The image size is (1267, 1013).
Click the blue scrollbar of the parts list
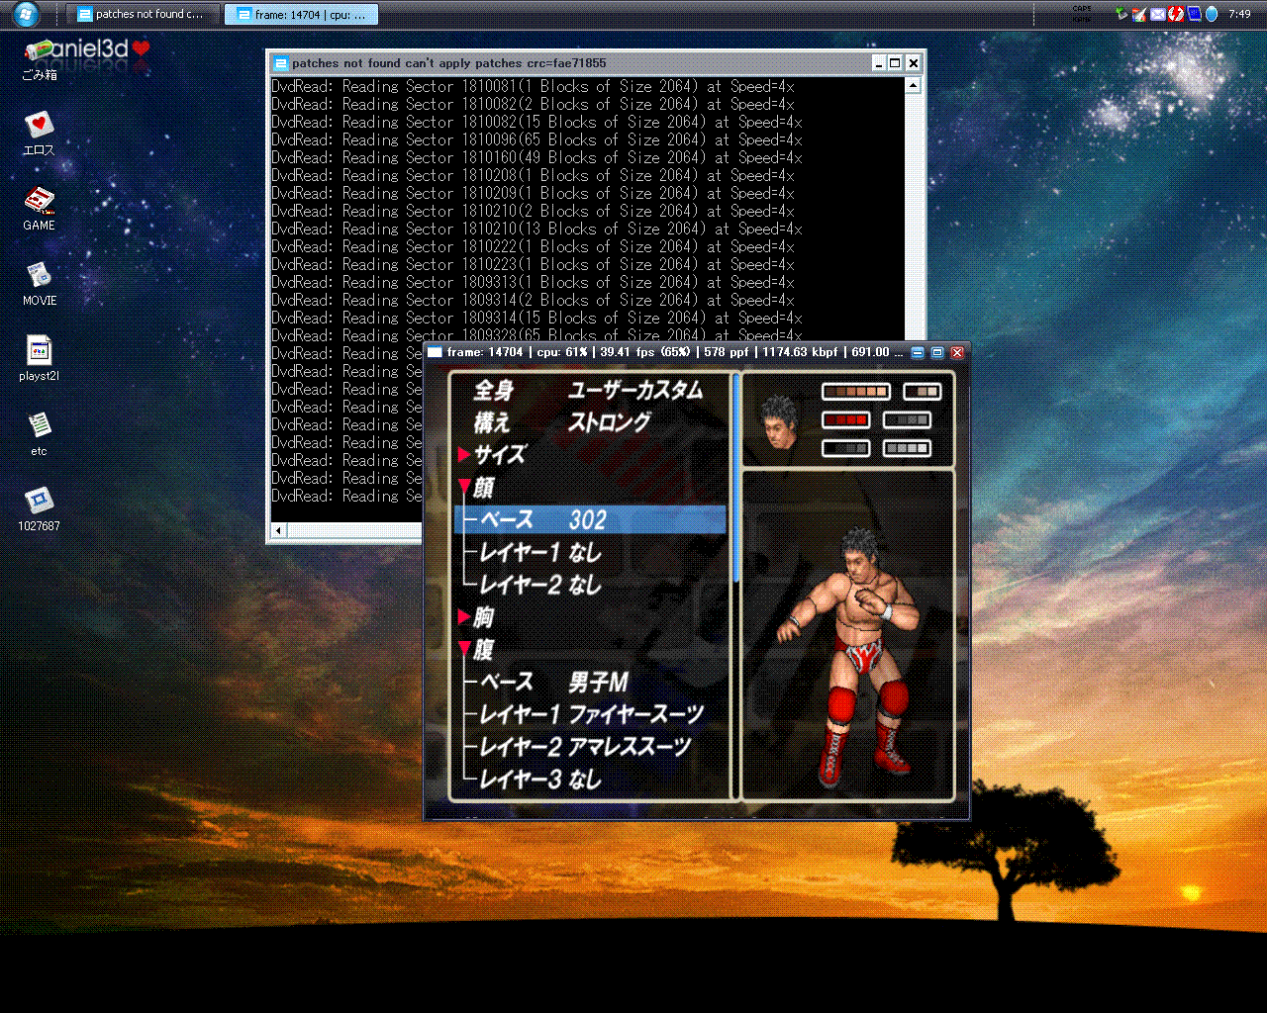click(735, 475)
